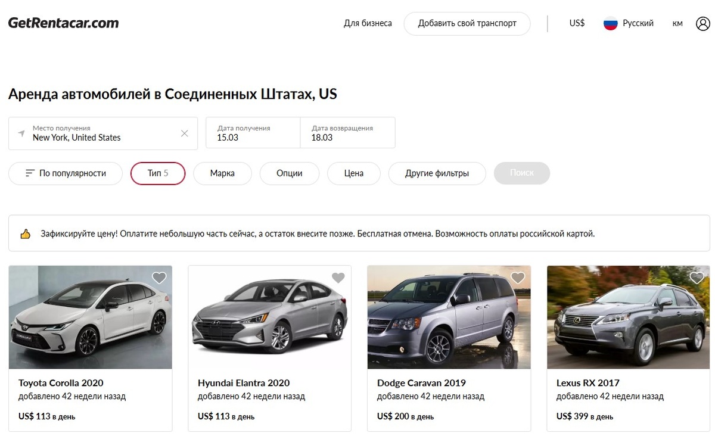Open Дата получения 15.03 date field
The image size is (715, 436).
click(x=253, y=133)
